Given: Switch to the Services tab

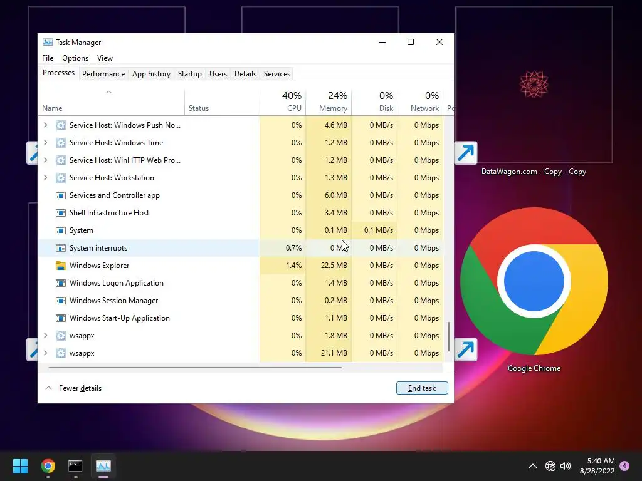Looking at the screenshot, I should click(276, 74).
